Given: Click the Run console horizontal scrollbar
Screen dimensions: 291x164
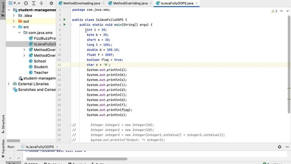Looking at the screenshot, I should click(77, 159).
